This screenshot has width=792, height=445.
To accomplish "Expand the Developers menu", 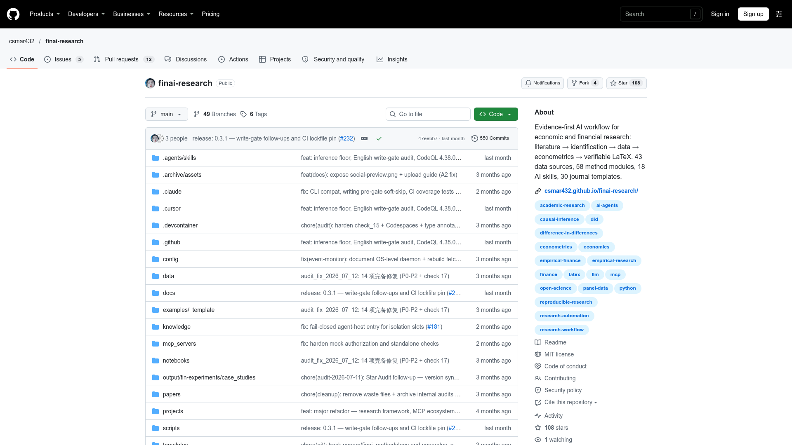I will 86,14.
